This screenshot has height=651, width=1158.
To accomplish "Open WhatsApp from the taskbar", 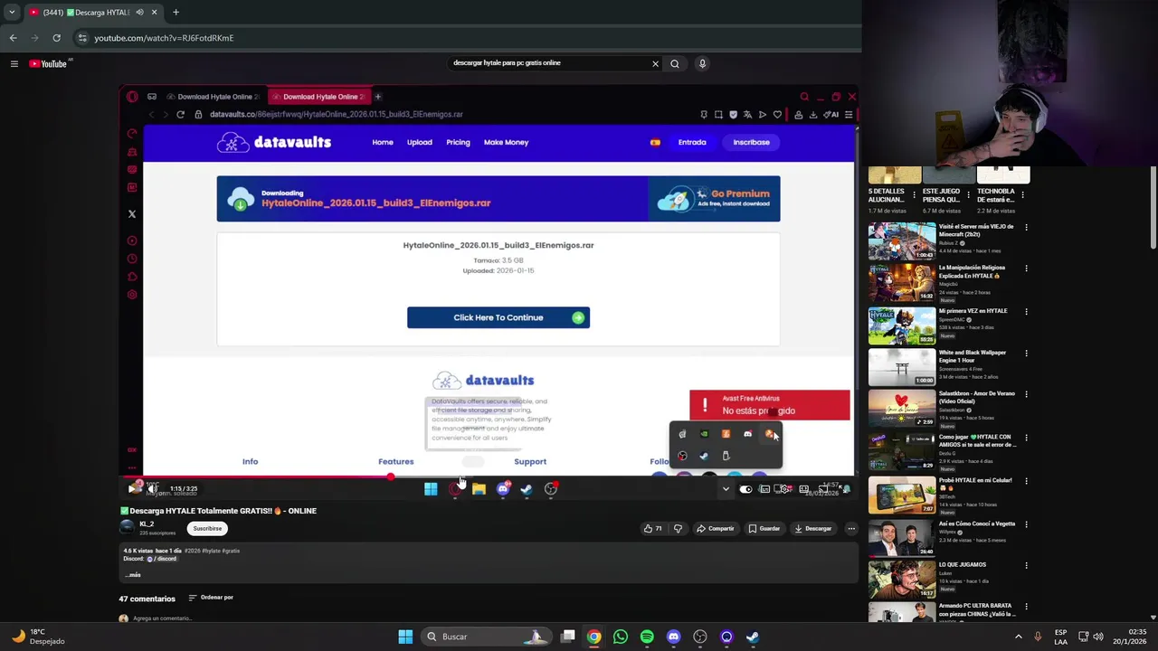I will pyautogui.click(x=620, y=637).
